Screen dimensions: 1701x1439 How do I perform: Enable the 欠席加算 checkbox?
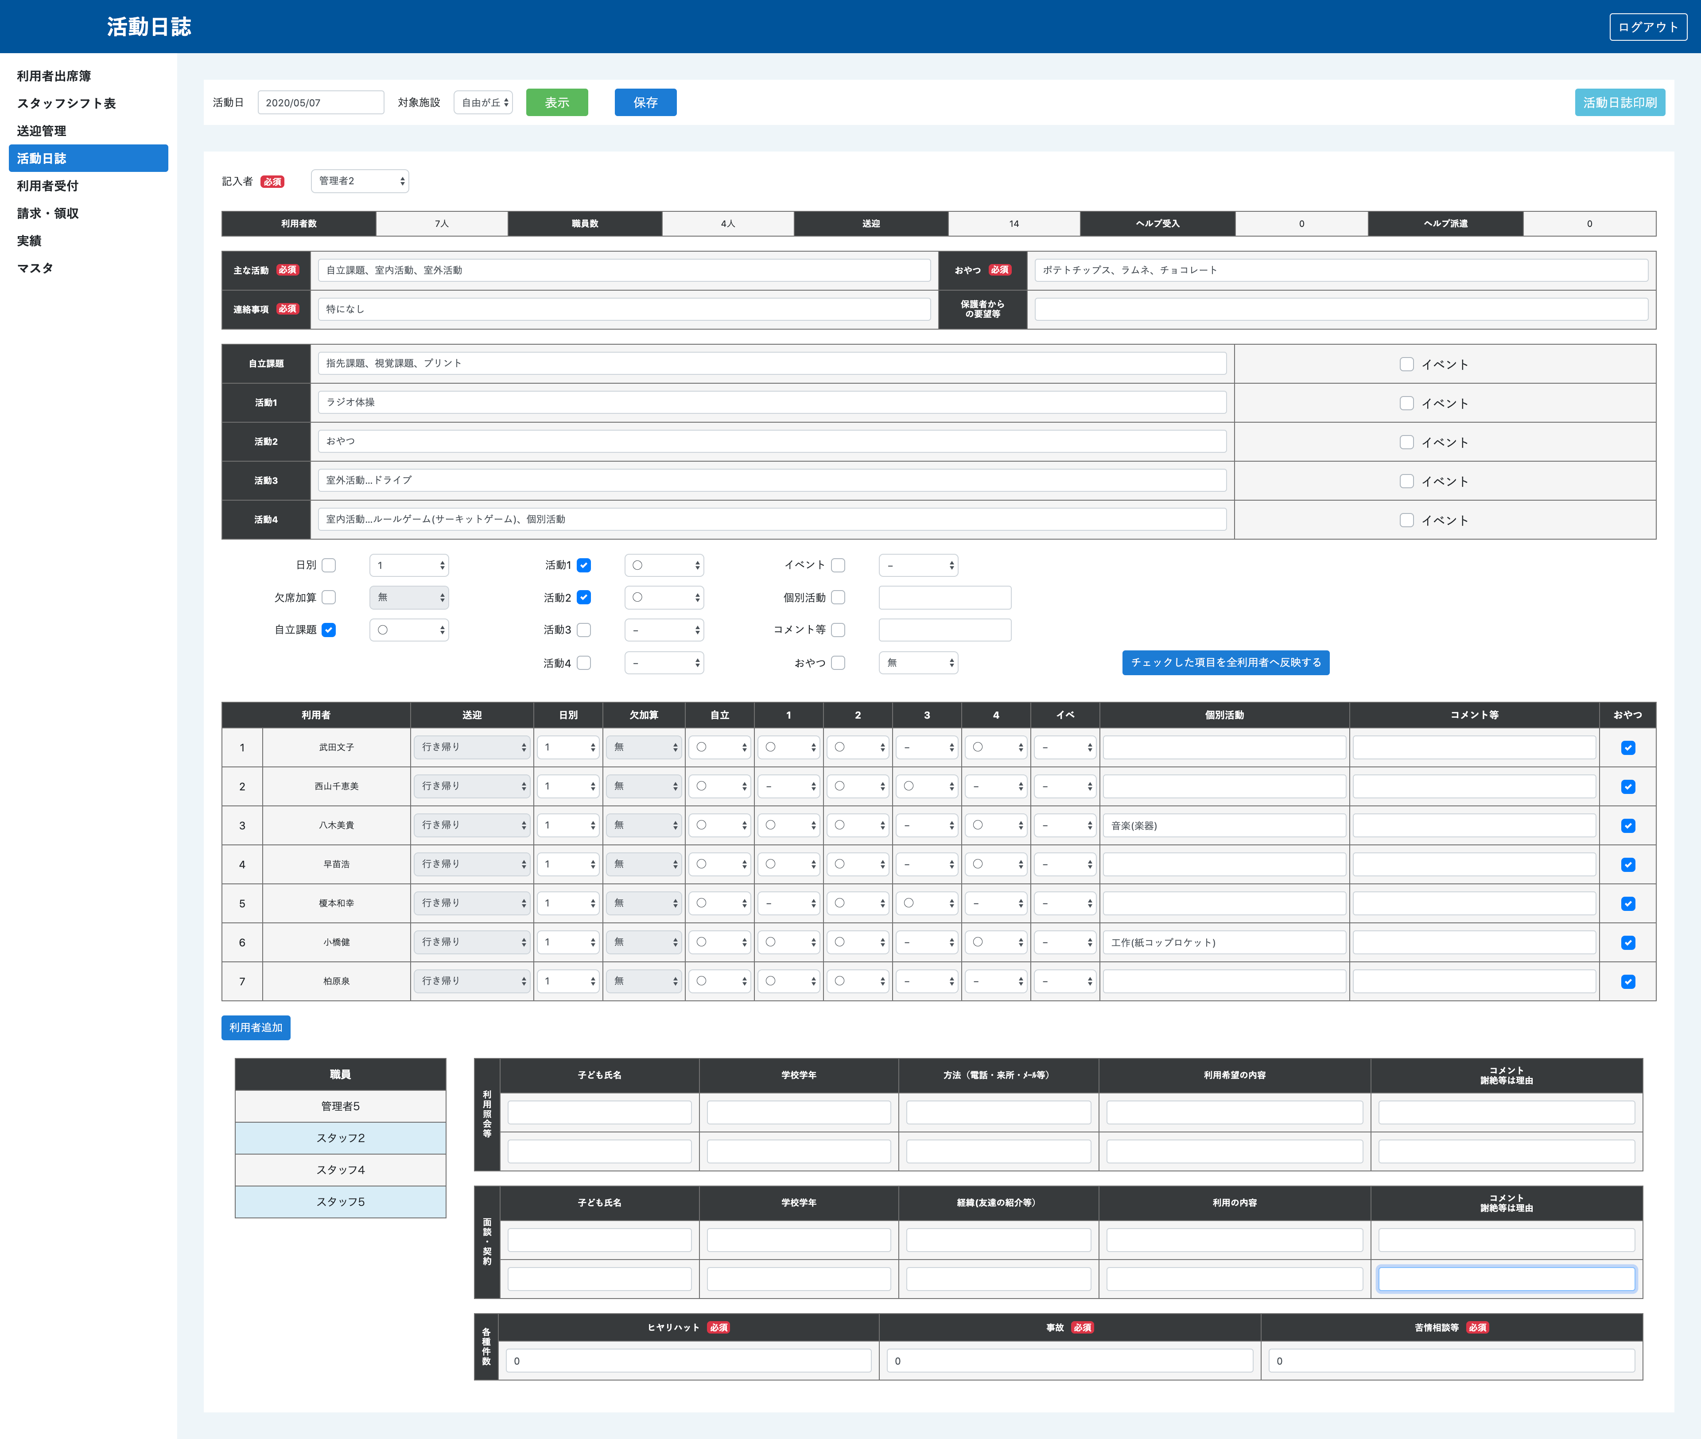coord(329,597)
